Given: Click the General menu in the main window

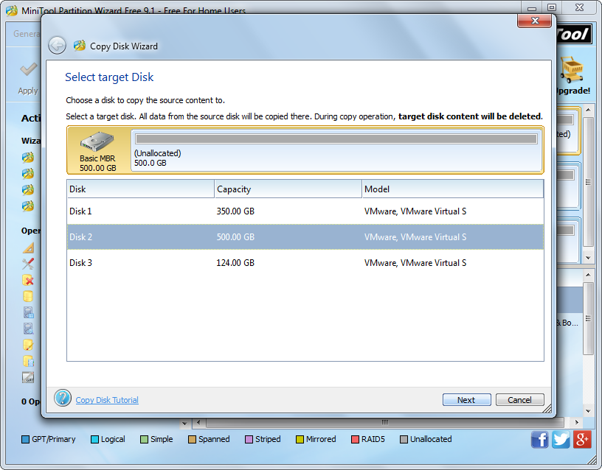Looking at the screenshot, I should tap(27, 34).
